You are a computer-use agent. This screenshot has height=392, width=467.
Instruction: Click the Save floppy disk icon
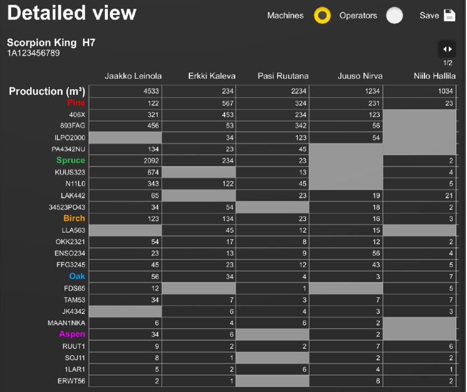(449, 16)
